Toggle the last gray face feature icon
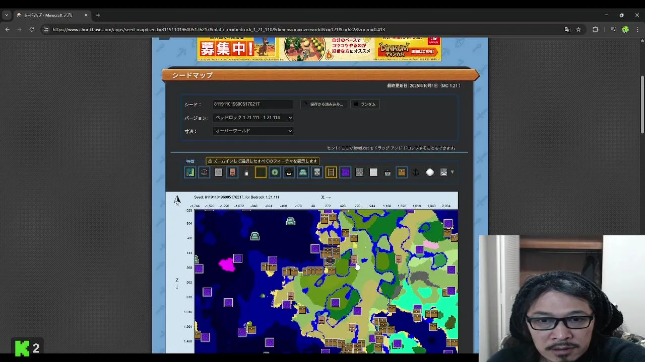The image size is (645, 362). (x=444, y=172)
